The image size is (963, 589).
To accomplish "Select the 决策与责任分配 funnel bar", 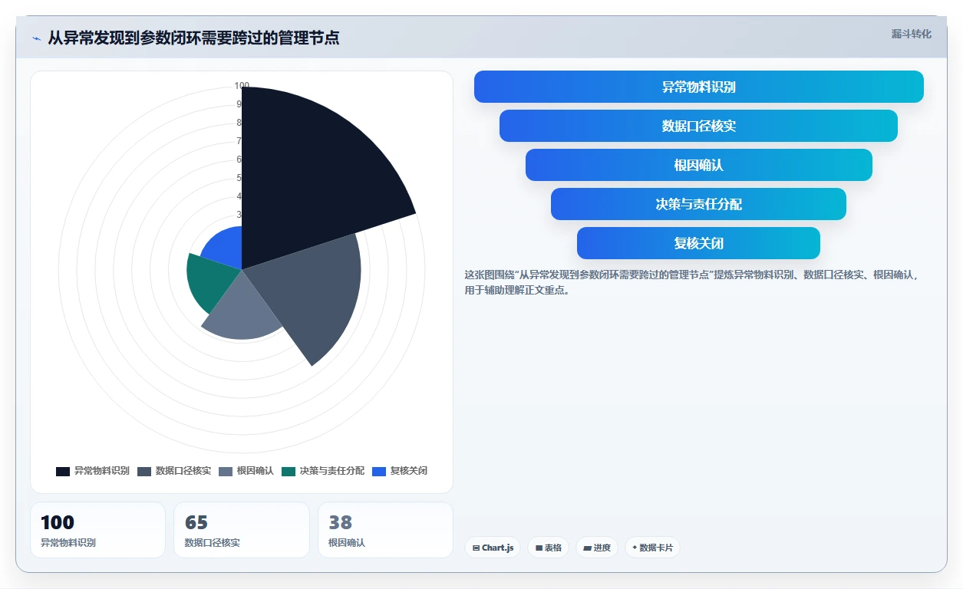I will (698, 204).
